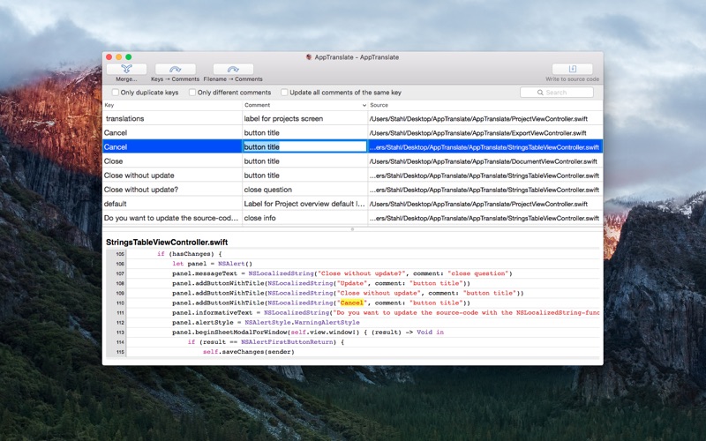Click the editable 'button title' comment field

[x=304, y=146]
